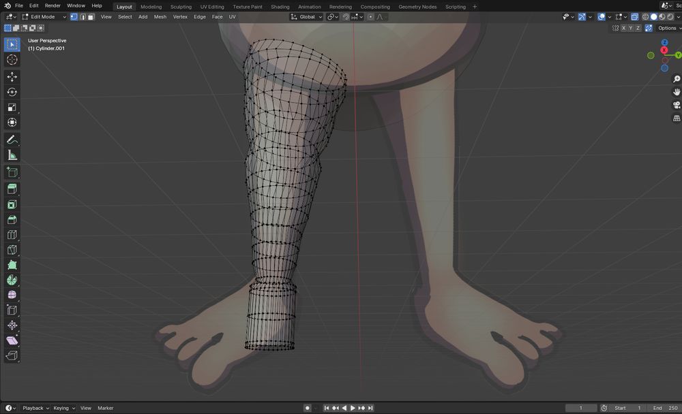
Task: Toggle Y axis mirror
Action: click(x=631, y=28)
